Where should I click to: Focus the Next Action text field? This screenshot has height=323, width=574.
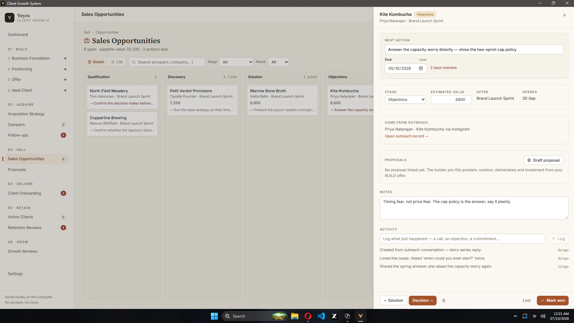click(474, 50)
